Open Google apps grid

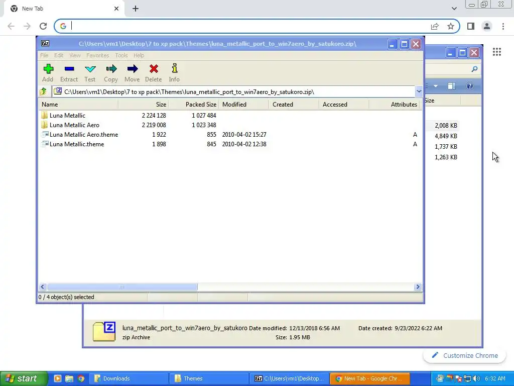pyautogui.click(x=497, y=52)
